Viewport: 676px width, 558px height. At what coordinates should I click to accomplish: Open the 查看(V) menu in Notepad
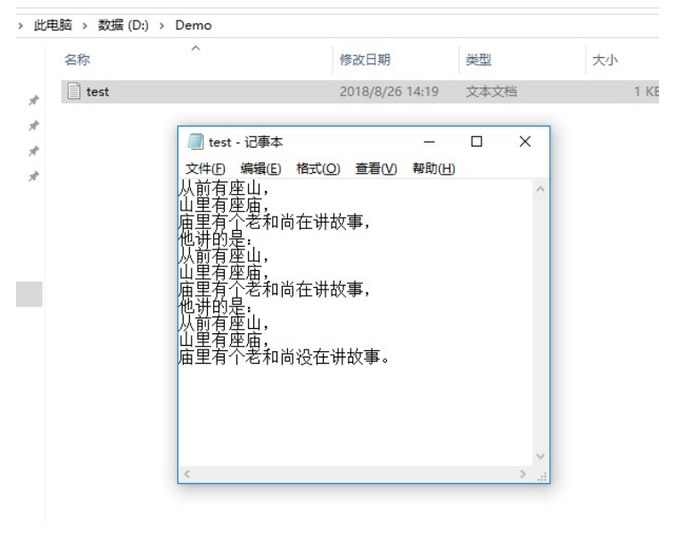[x=376, y=168]
